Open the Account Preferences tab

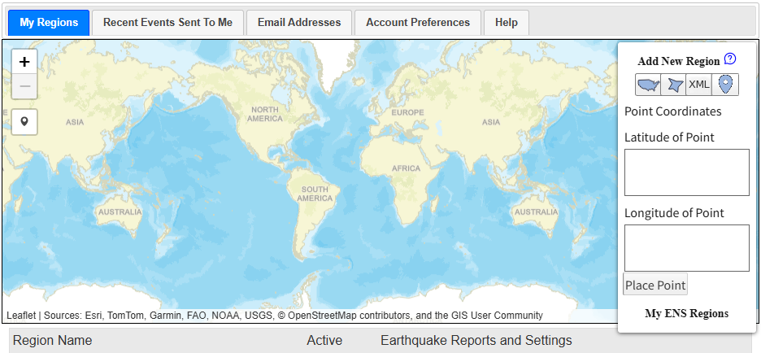click(418, 23)
